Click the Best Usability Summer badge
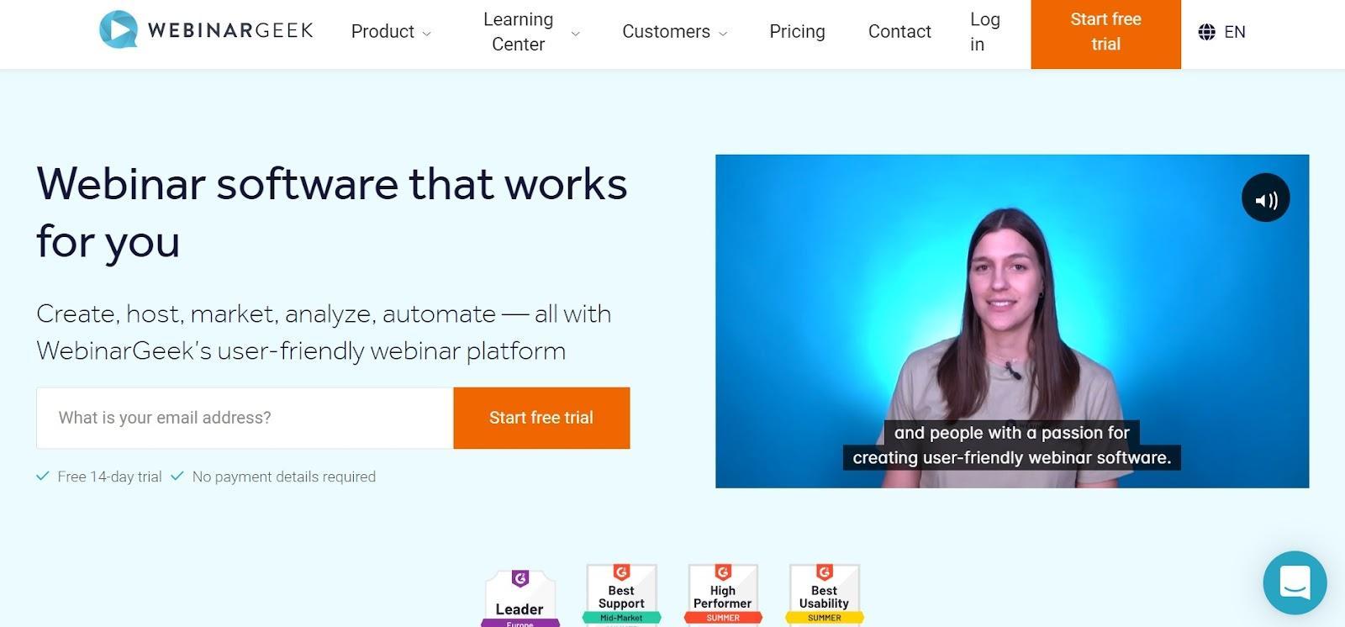The width and height of the screenshot is (1345, 627). coord(825,595)
